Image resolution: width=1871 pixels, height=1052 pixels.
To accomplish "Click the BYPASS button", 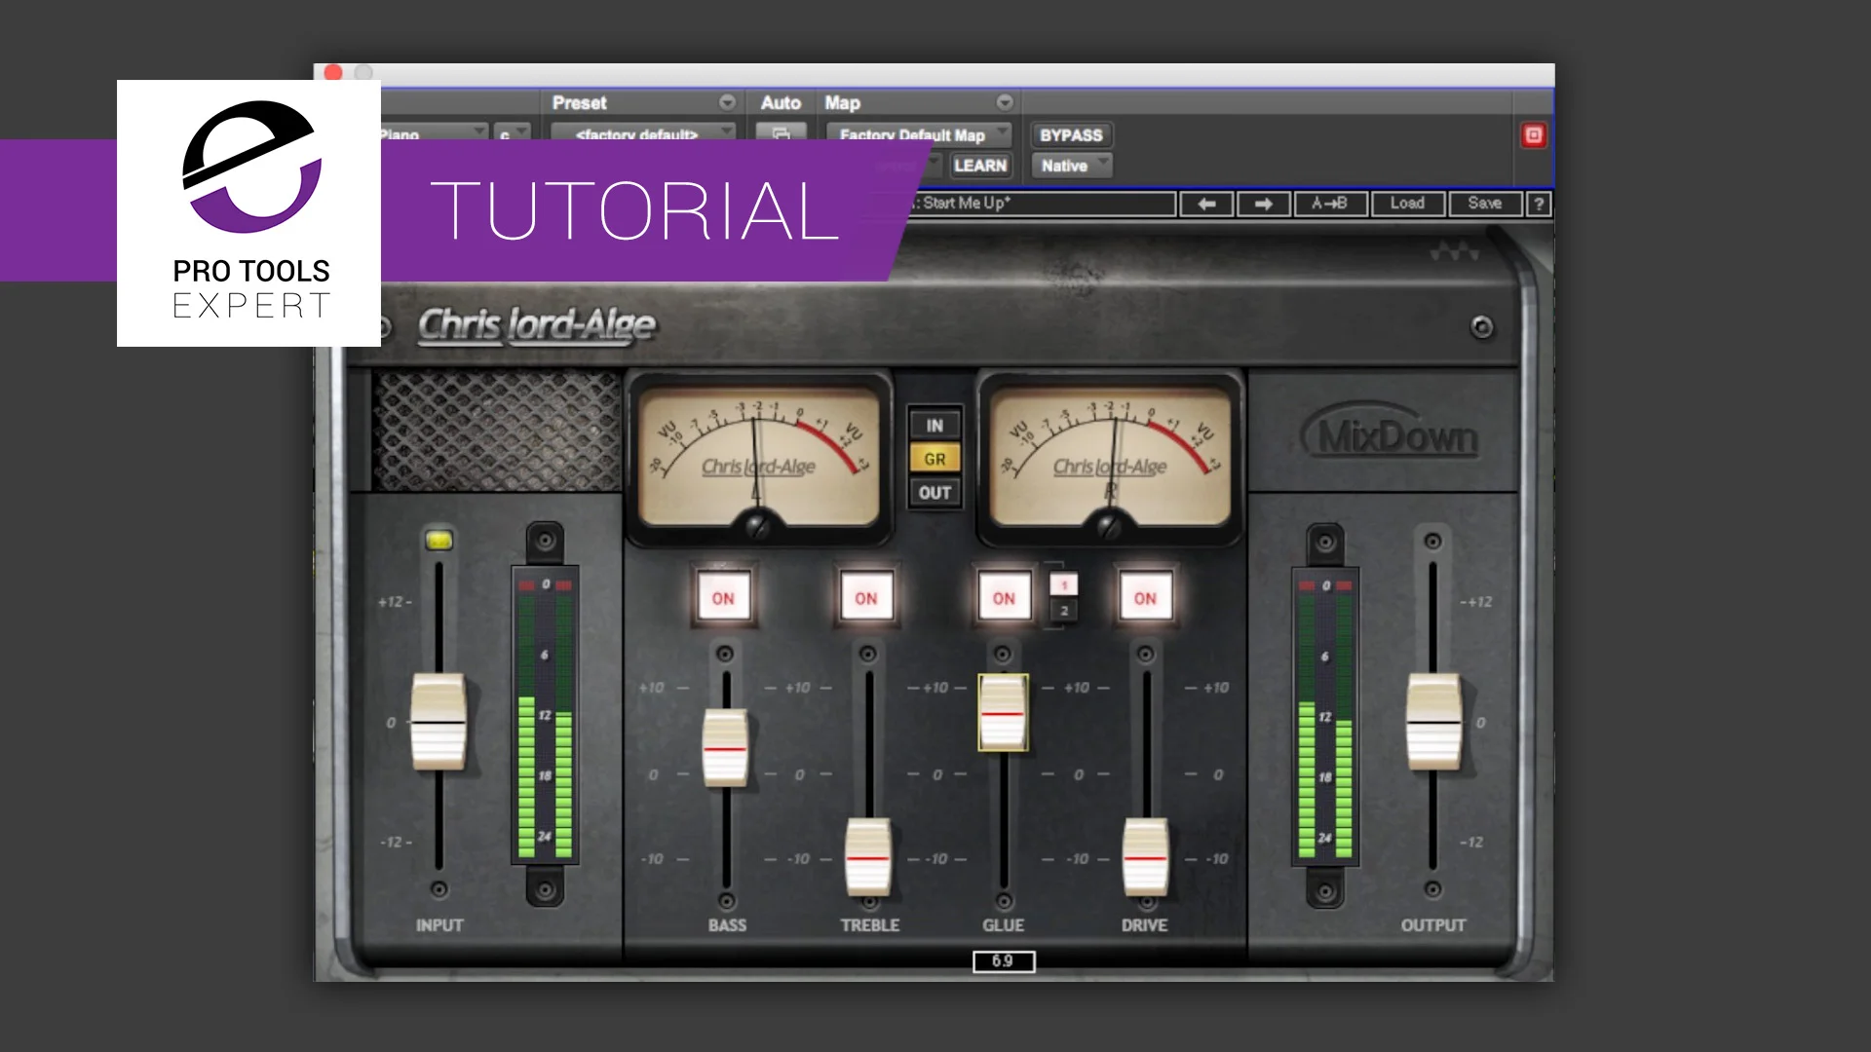I will click(x=1070, y=135).
